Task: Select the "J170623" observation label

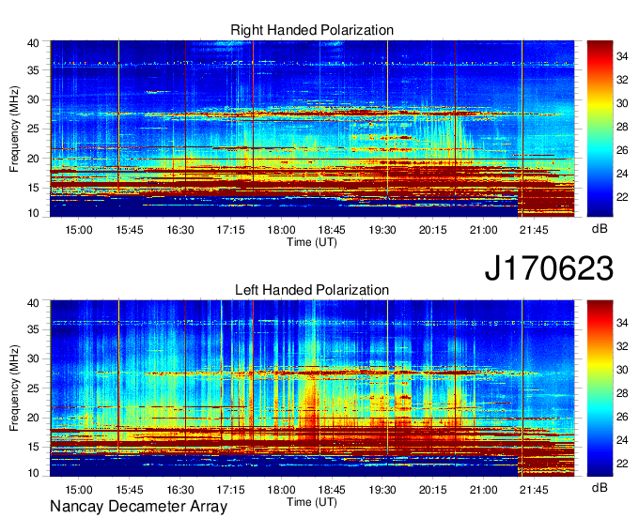Action: tap(549, 267)
